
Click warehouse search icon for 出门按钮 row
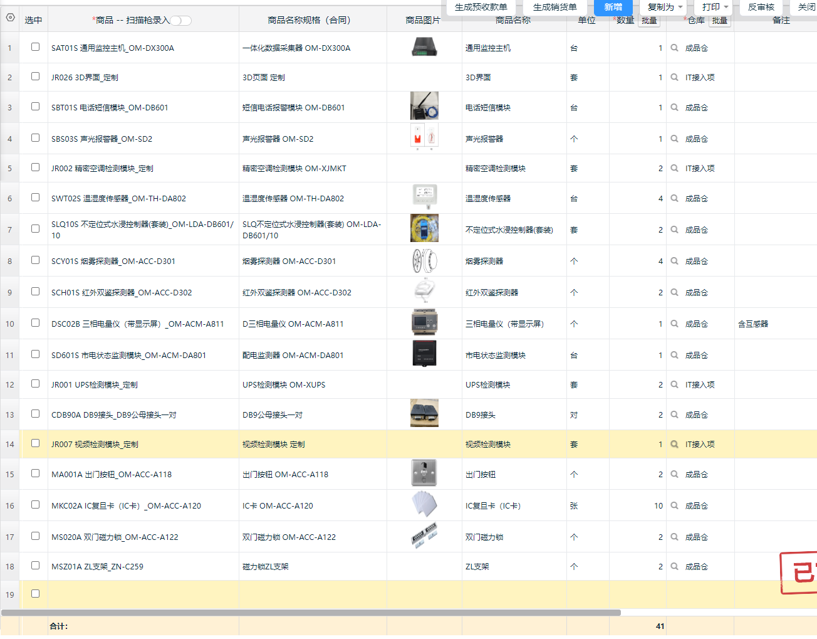(x=675, y=474)
